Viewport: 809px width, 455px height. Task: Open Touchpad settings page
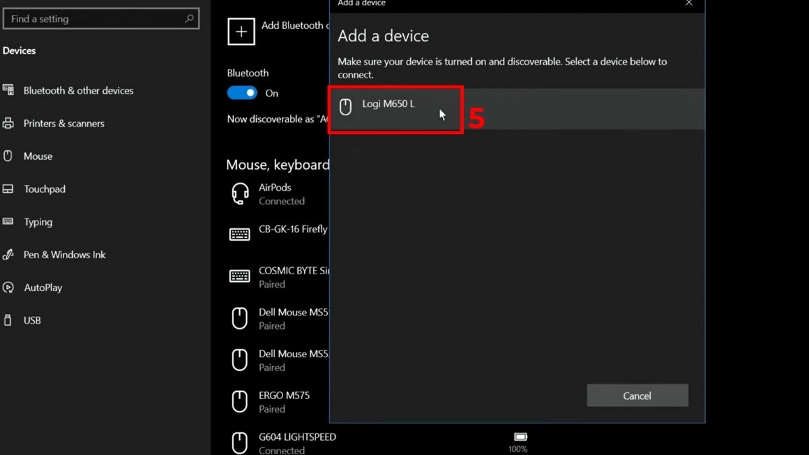pyautogui.click(x=44, y=189)
